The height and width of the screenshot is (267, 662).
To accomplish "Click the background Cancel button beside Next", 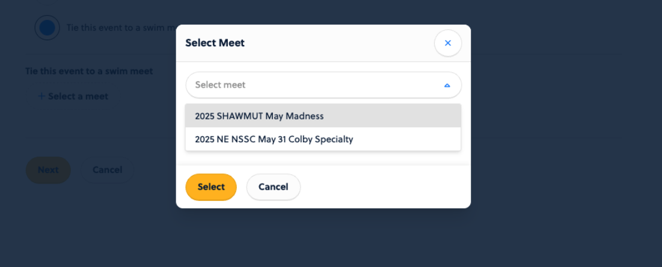I will [107, 170].
